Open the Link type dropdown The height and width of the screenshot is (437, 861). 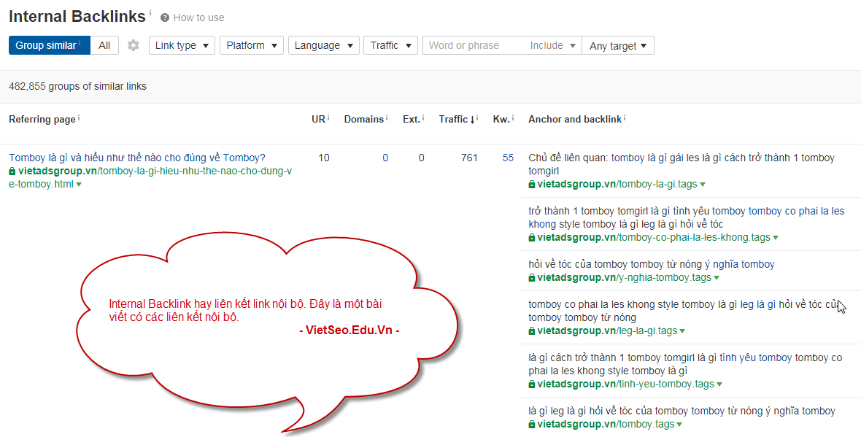coord(182,45)
